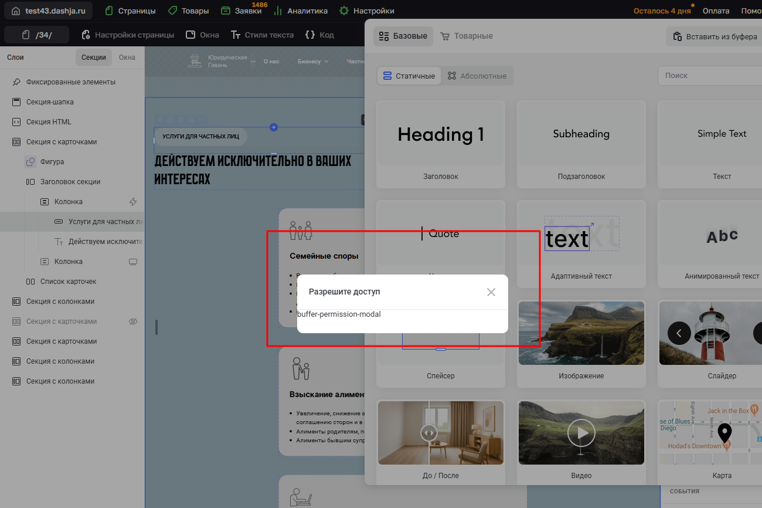Screen dimensions: 762x508
Task: Open Заявки with the 1486 badge
Action: tap(241, 11)
